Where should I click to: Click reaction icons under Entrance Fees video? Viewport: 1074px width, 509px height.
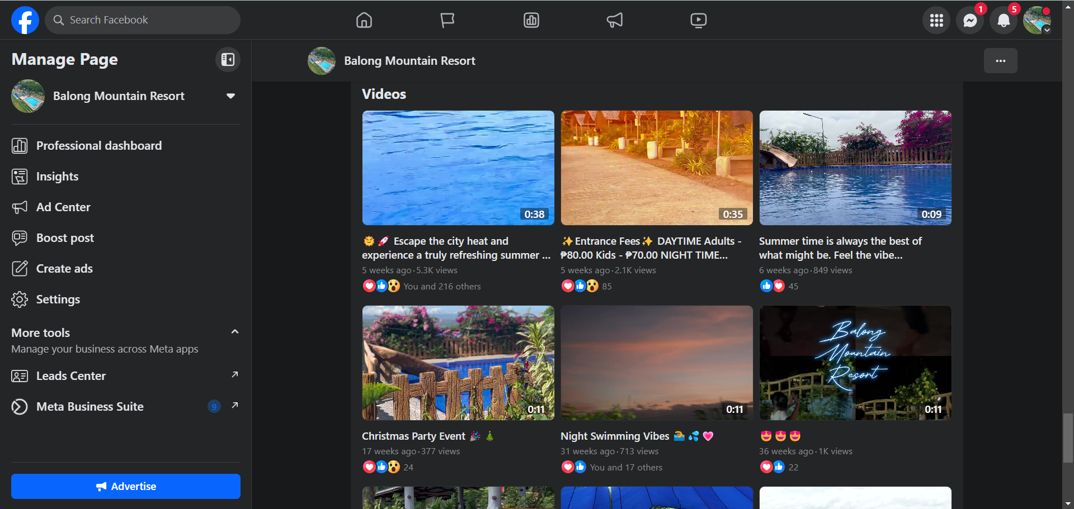[x=580, y=286]
